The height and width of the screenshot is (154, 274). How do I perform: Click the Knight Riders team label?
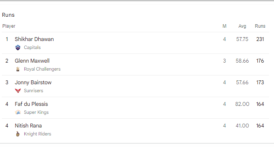pos(38,134)
